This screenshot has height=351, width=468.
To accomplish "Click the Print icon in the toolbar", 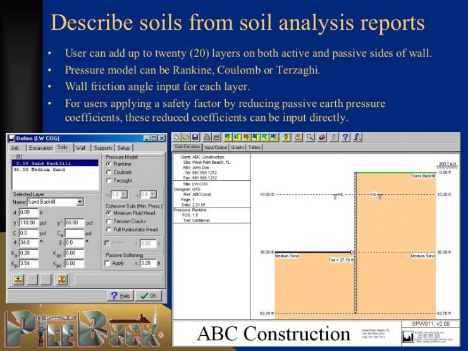I will click(207, 137).
